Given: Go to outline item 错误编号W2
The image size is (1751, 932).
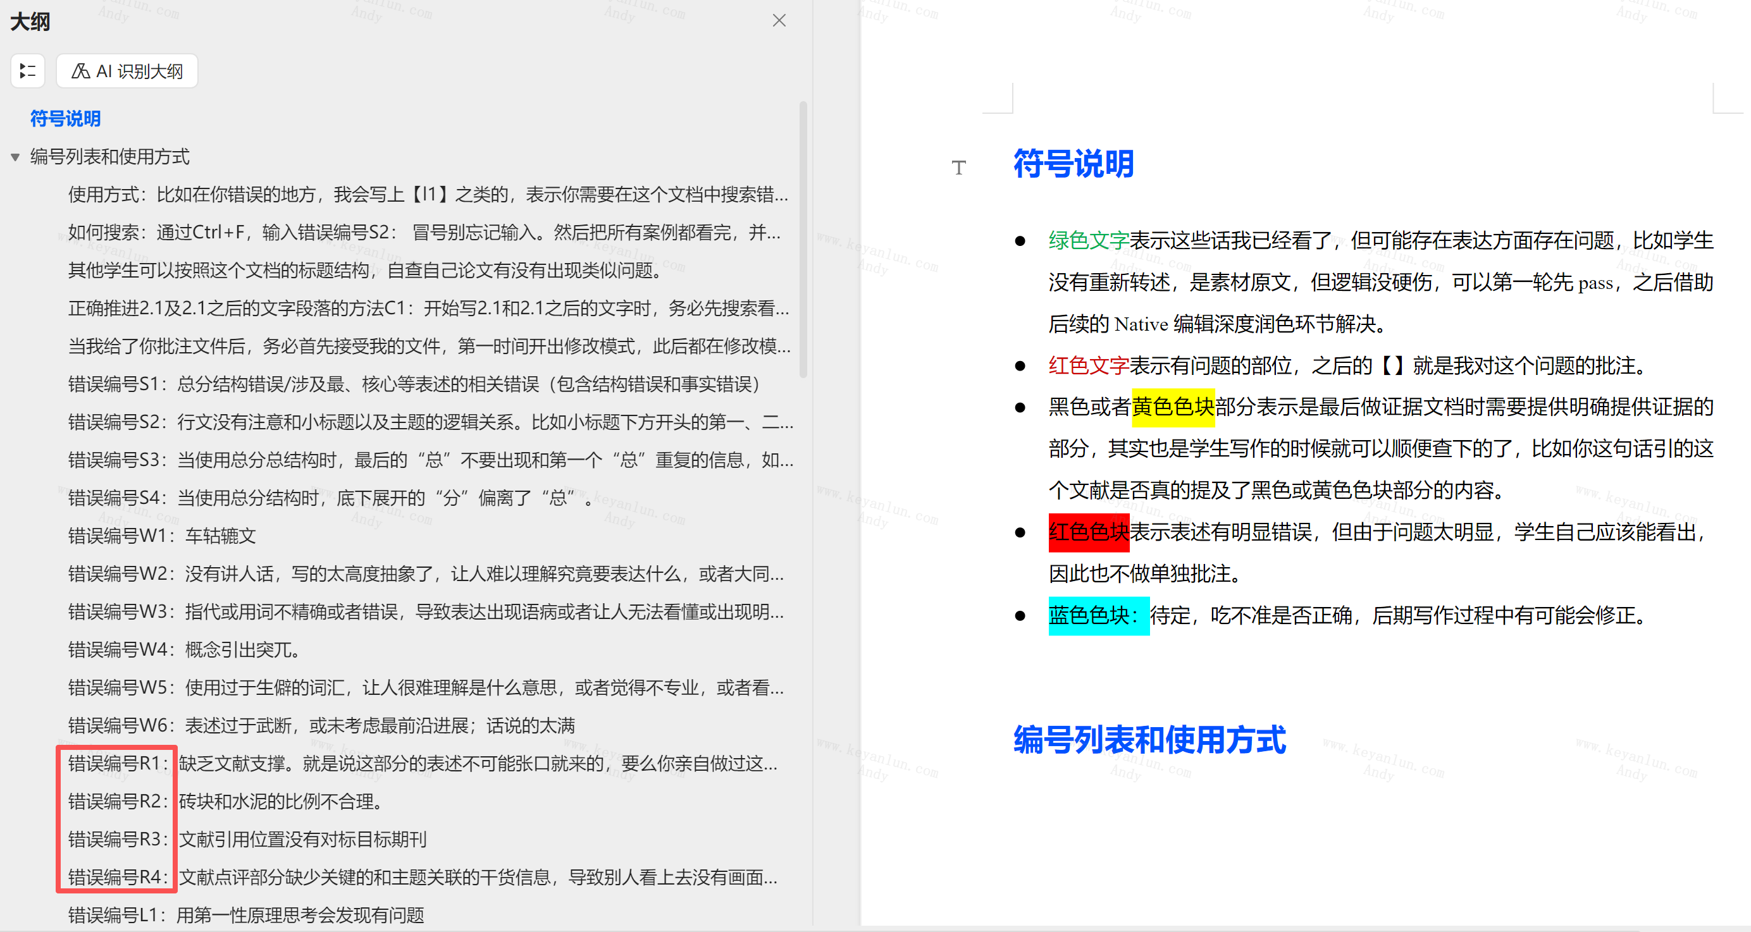Looking at the screenshot, I should click(x=426, y=575).
